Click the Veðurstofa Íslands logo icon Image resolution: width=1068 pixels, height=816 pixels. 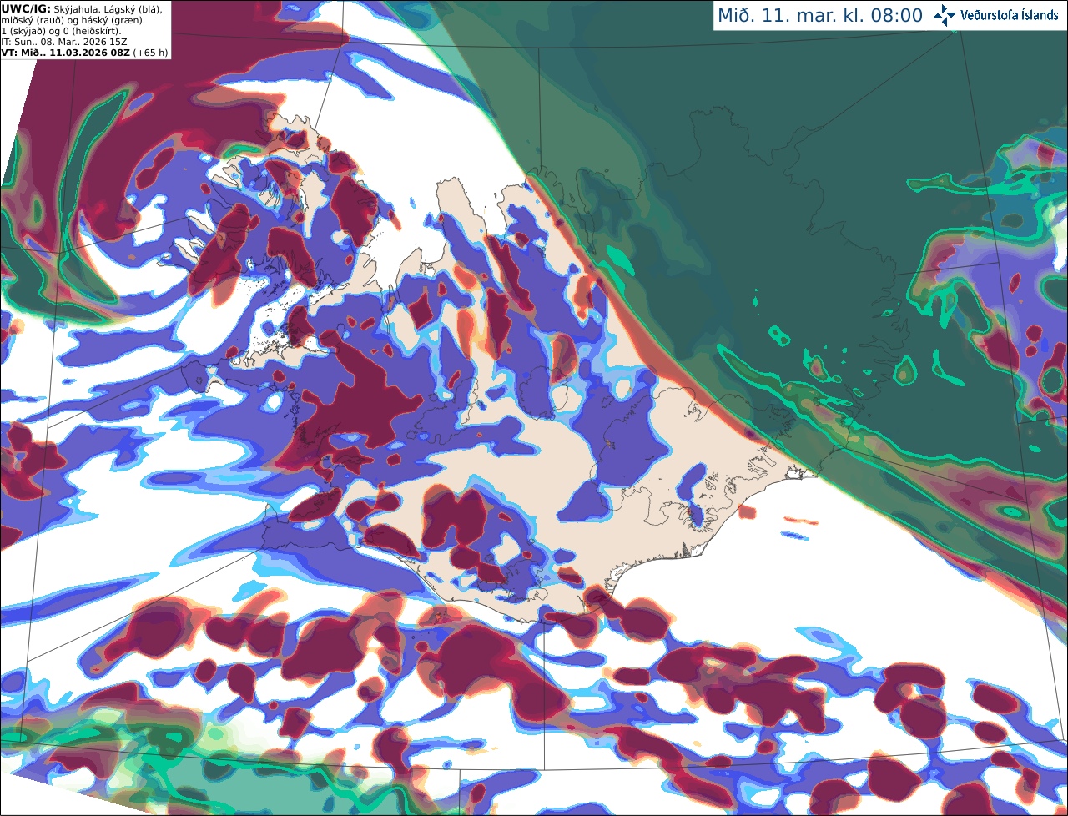click(x=945, y=15)
